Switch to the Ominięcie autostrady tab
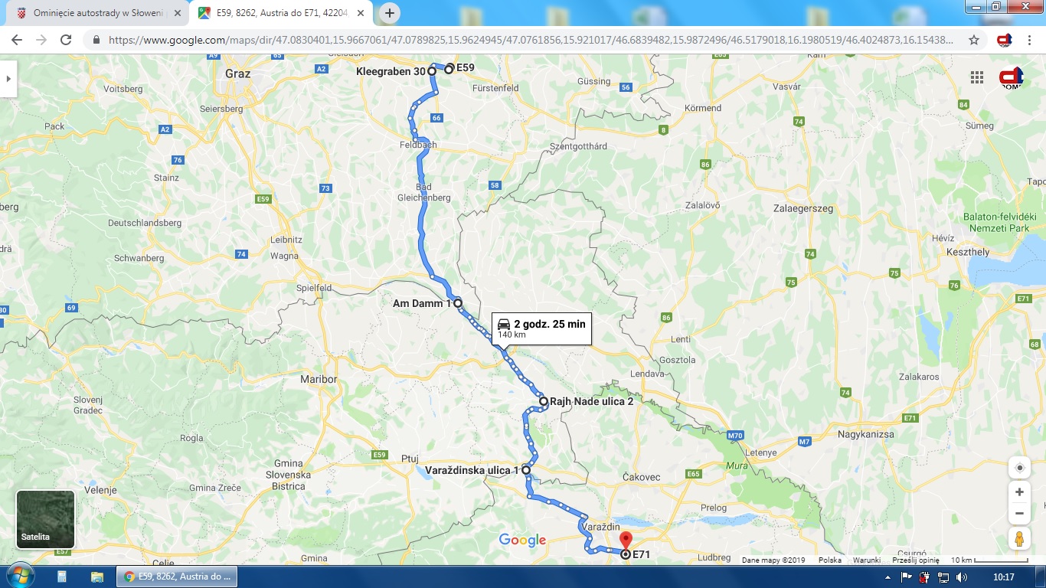 (92, 13)
